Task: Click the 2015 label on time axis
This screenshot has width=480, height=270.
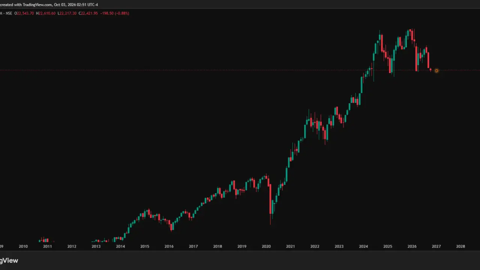Action: click(x=145, y=246)
